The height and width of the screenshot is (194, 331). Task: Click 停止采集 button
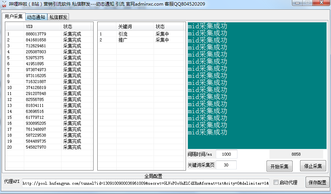point(313,166)
